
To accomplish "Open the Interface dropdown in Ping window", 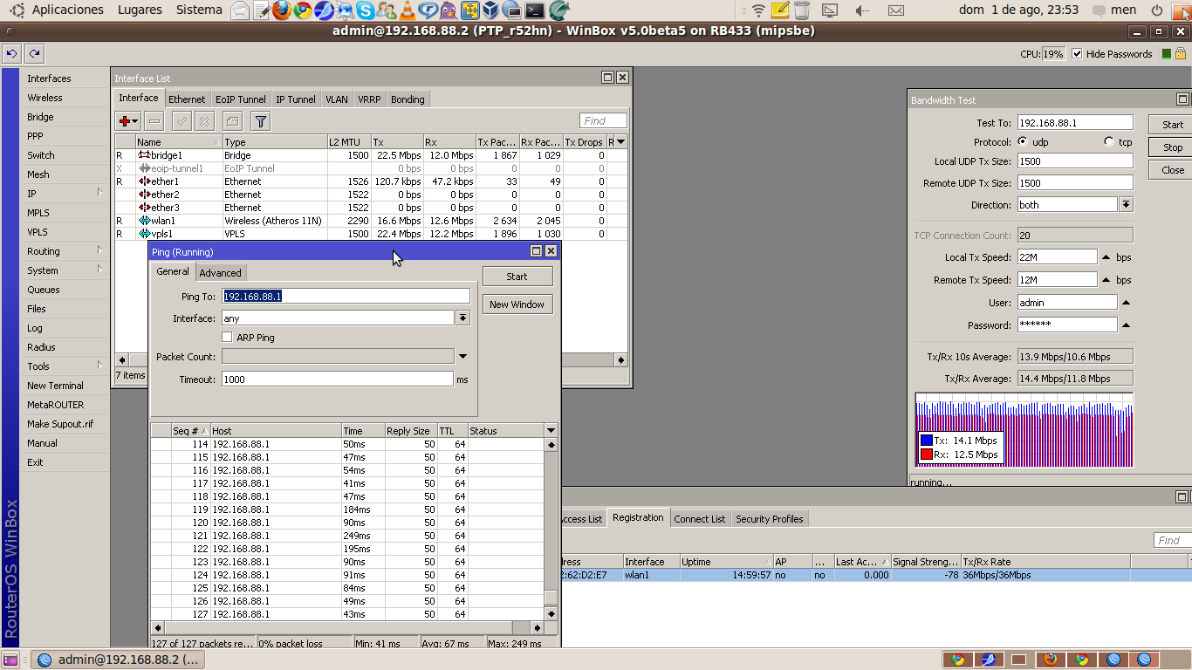I will 462,318.
